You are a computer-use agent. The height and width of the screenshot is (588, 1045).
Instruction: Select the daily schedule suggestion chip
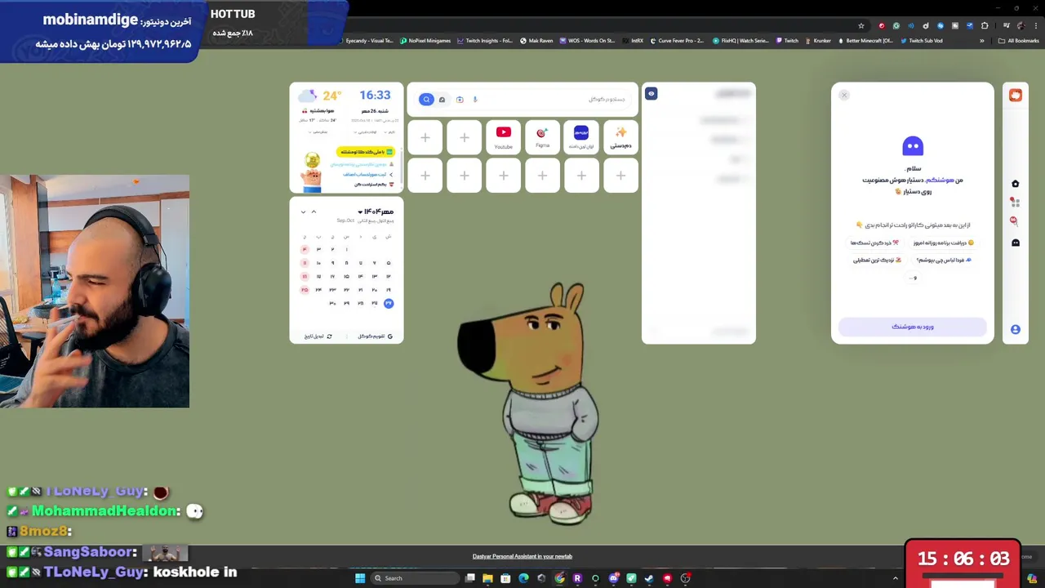[x=943, y=243]
